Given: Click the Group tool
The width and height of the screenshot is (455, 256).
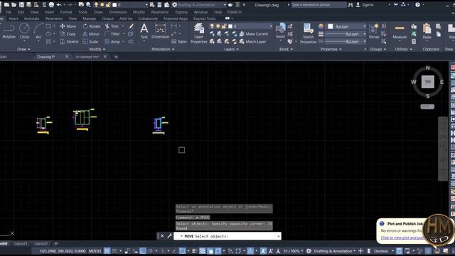Looking at the screenshot, I should click(374, 31).
